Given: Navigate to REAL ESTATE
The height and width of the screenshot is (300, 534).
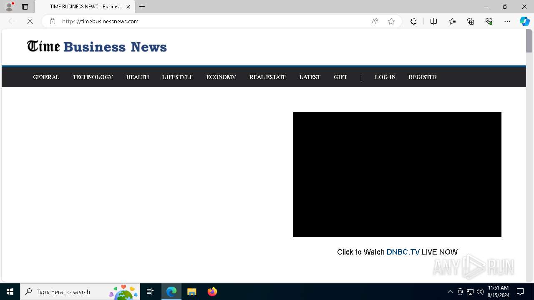Looking at the screenshot, I should pos(268,77).
